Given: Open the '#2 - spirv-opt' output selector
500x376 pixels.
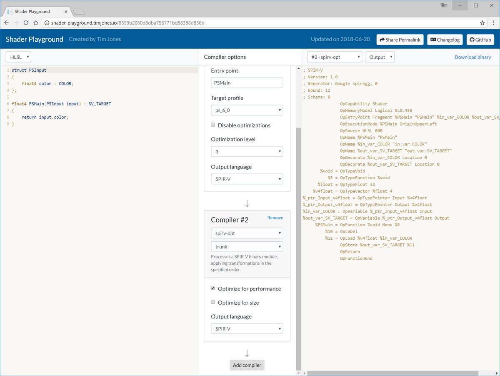Looking at the screenshot, I should tap(335, 57).
